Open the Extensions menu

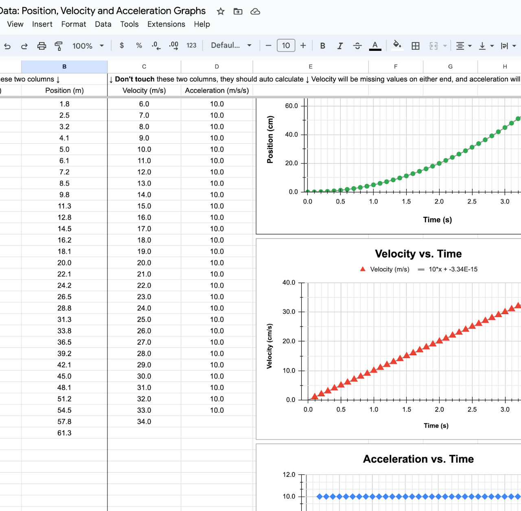[166, 24]
